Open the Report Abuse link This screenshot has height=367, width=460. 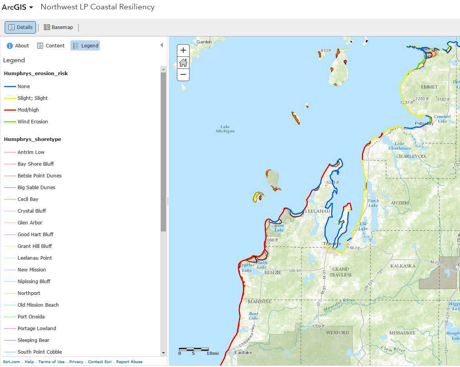point(129,362)
